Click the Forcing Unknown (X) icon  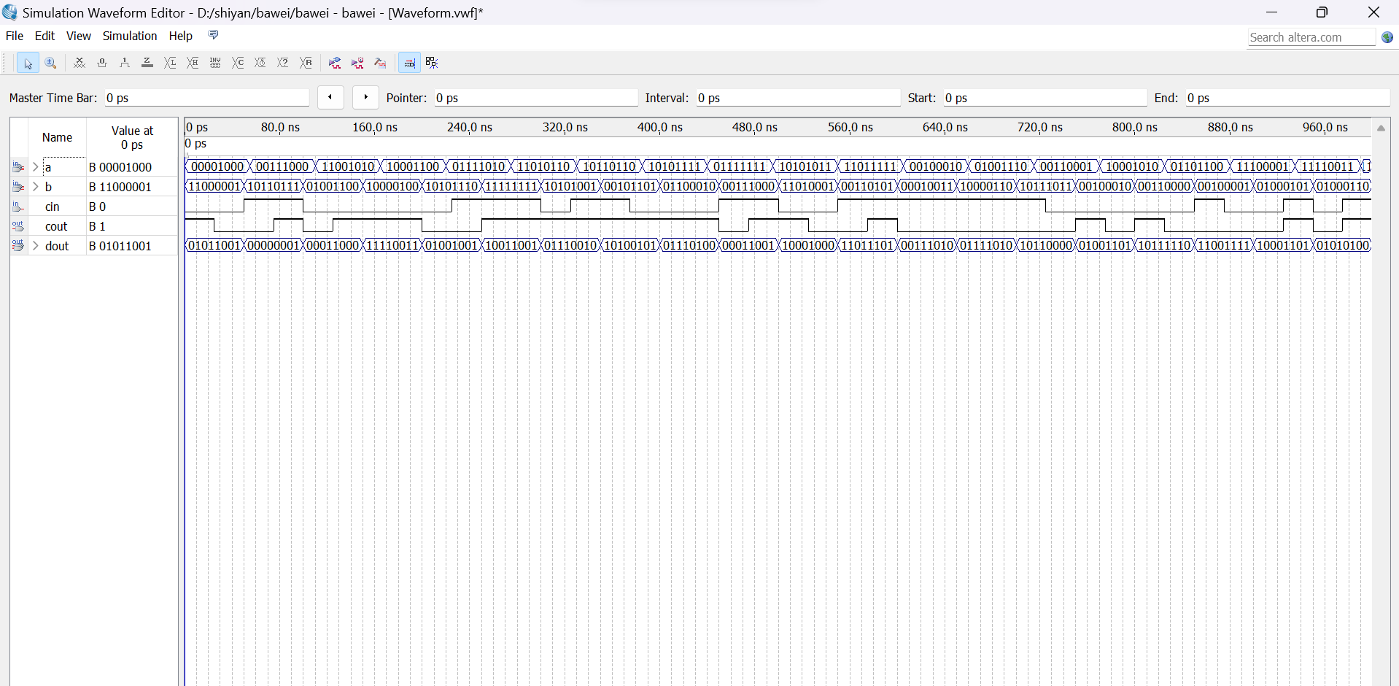click(80, 63)
